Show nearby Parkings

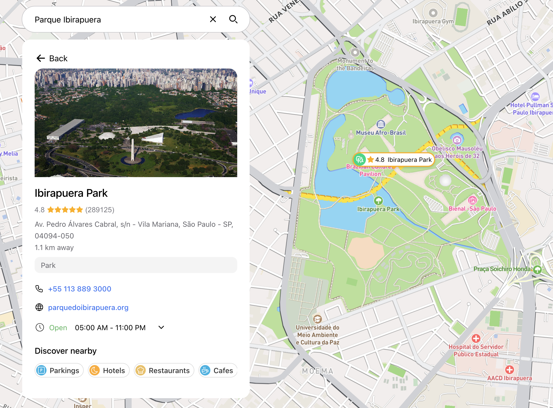(x=59, y=371)
